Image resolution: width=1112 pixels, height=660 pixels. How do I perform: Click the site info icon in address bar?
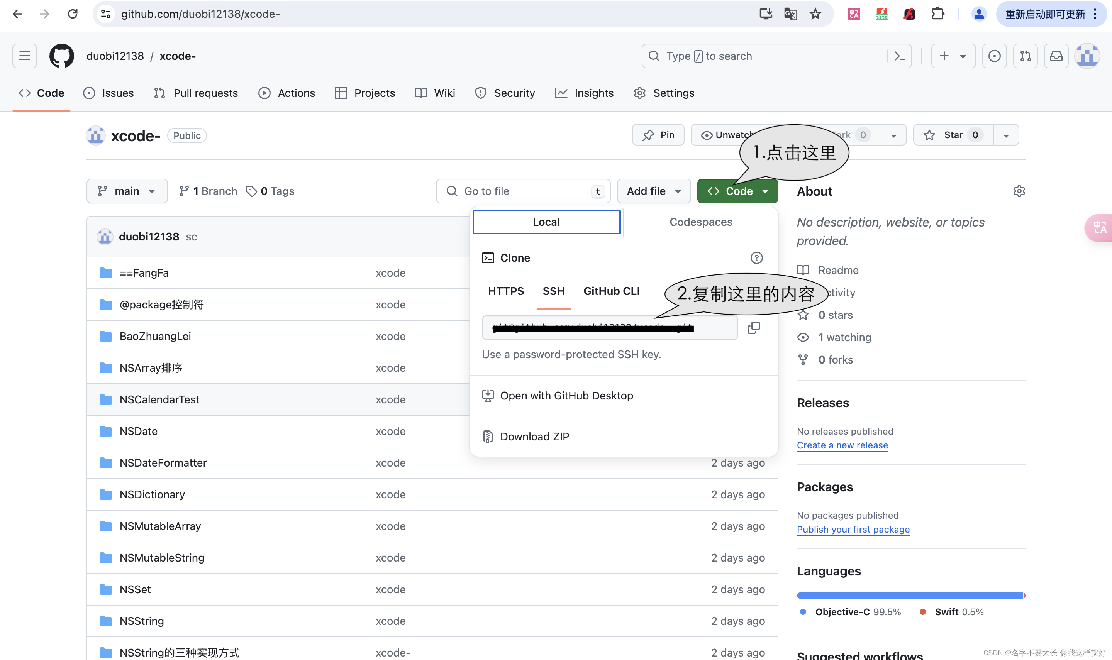(x=106, y=14)
